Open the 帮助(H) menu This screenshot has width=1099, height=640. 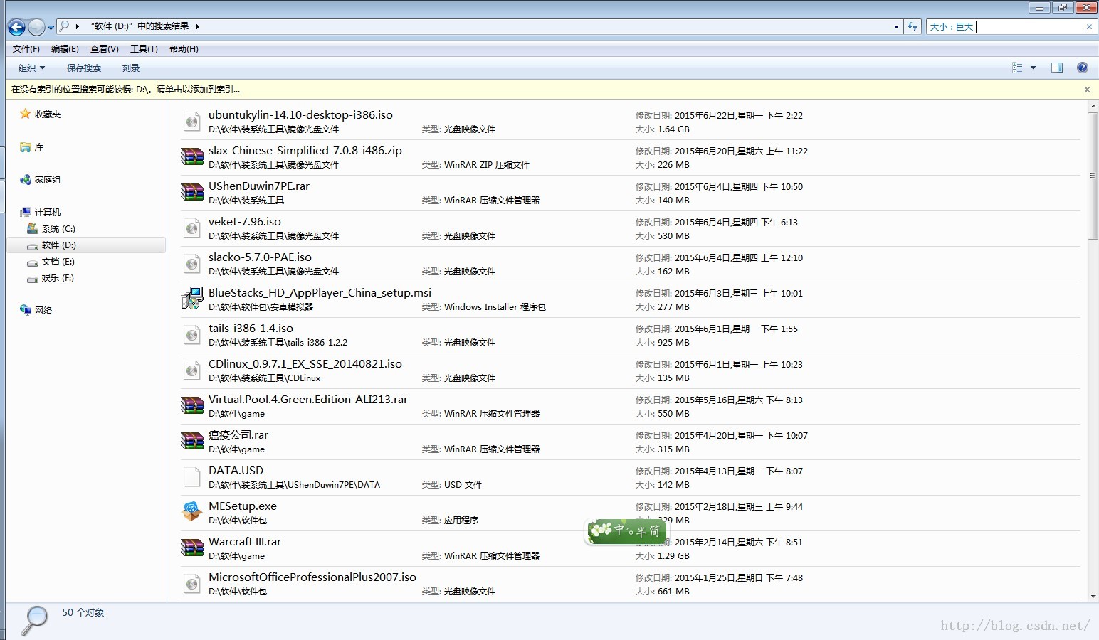(x=184, y=49)
